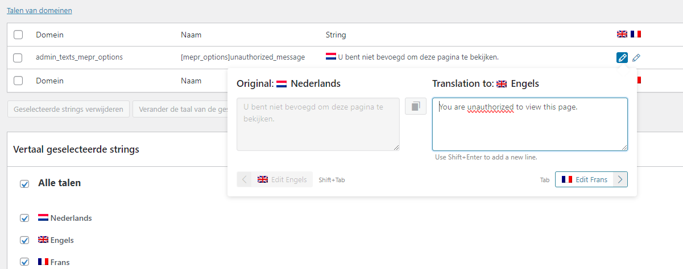Click the French flag column header icon
Screen dimensions: 683x269
pos(636,35)
